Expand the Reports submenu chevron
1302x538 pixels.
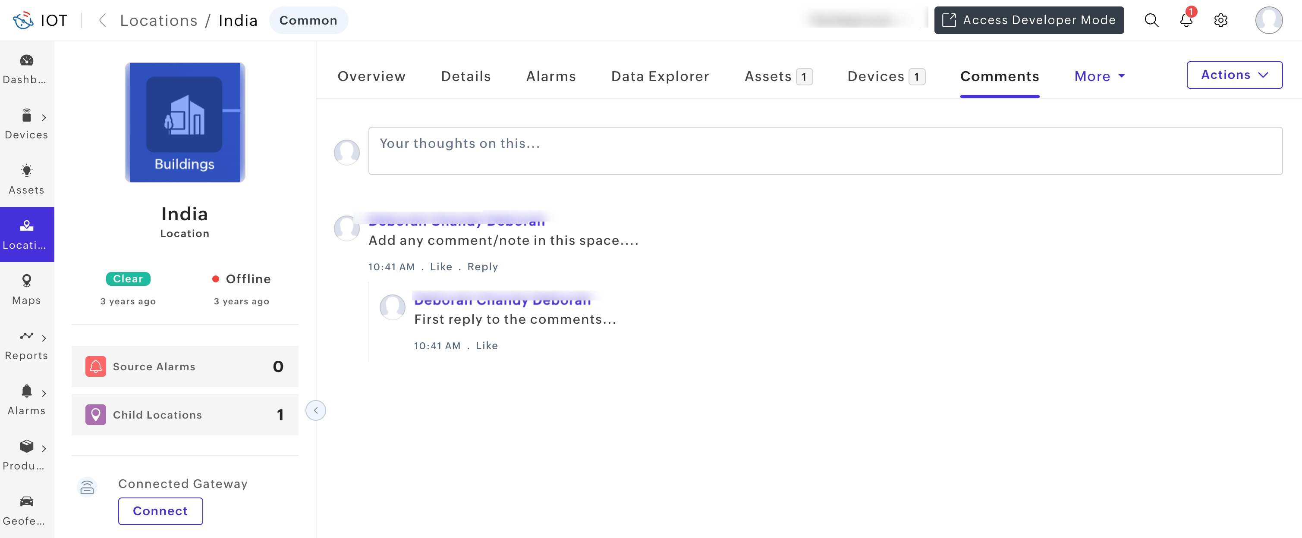tap(44, 338)
